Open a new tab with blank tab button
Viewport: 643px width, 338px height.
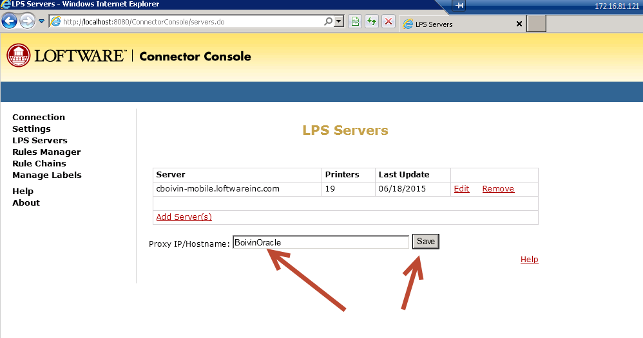click(x=537, y=24)
